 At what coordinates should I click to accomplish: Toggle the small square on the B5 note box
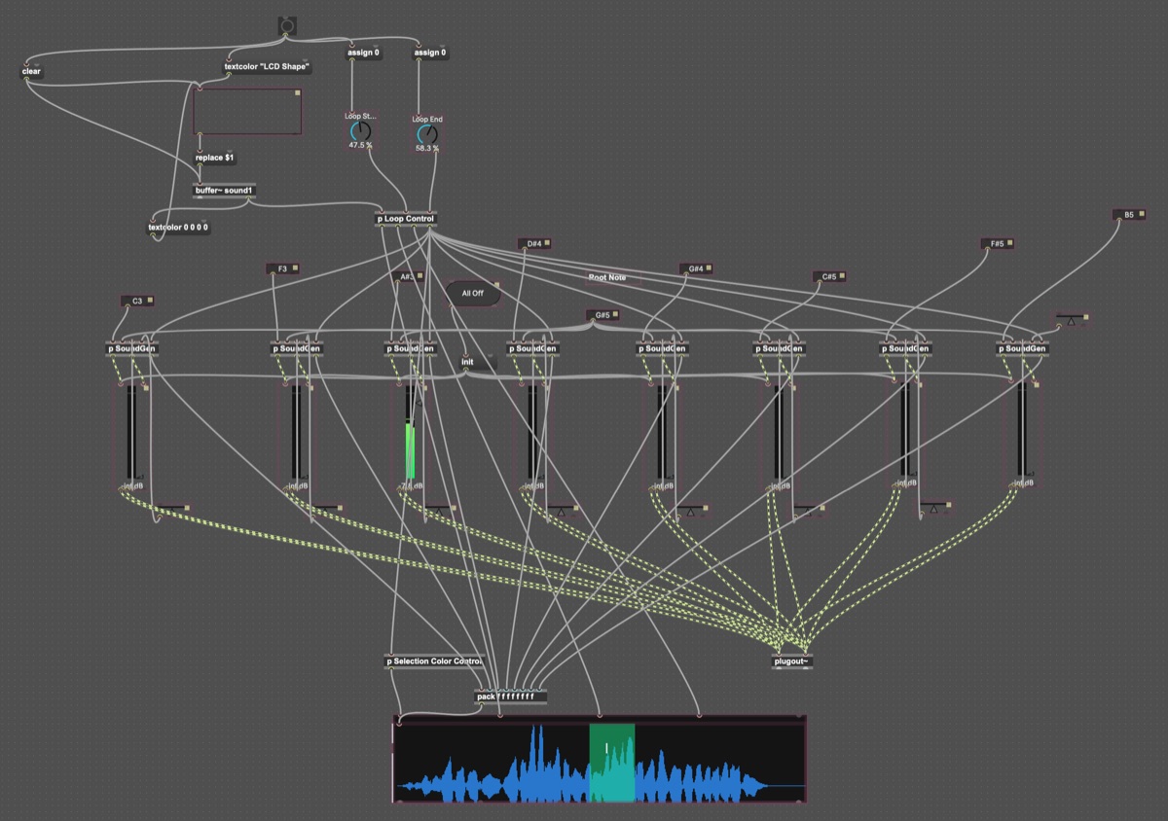click(1143, 214)
